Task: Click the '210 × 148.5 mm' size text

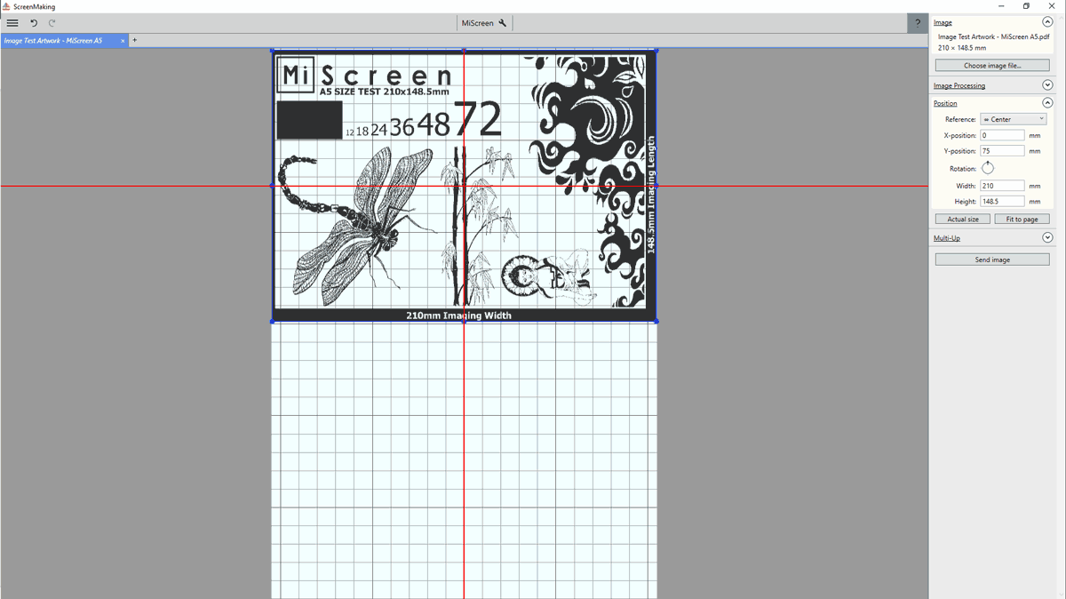Action: (x=960, y=48)
